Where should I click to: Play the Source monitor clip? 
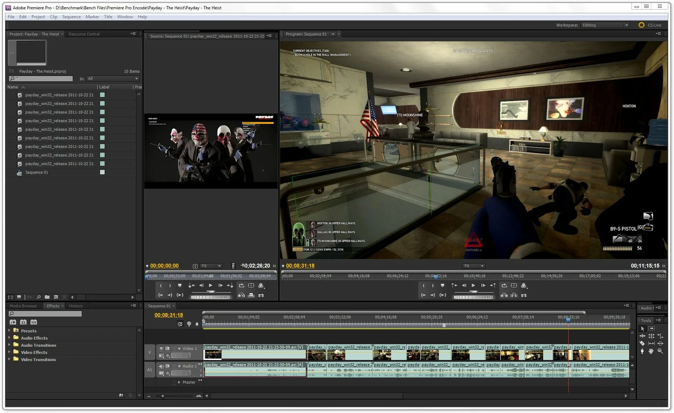click(210, 285)
